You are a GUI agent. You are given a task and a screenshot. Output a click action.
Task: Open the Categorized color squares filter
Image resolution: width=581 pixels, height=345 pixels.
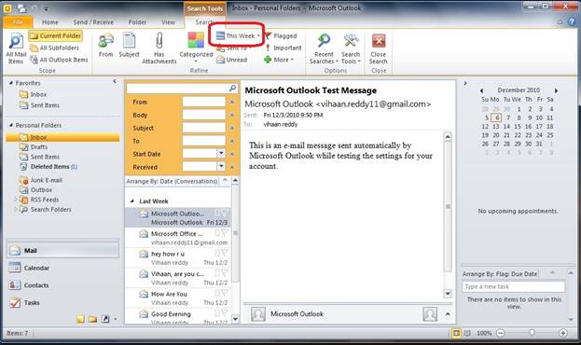(x=196, y=40)
